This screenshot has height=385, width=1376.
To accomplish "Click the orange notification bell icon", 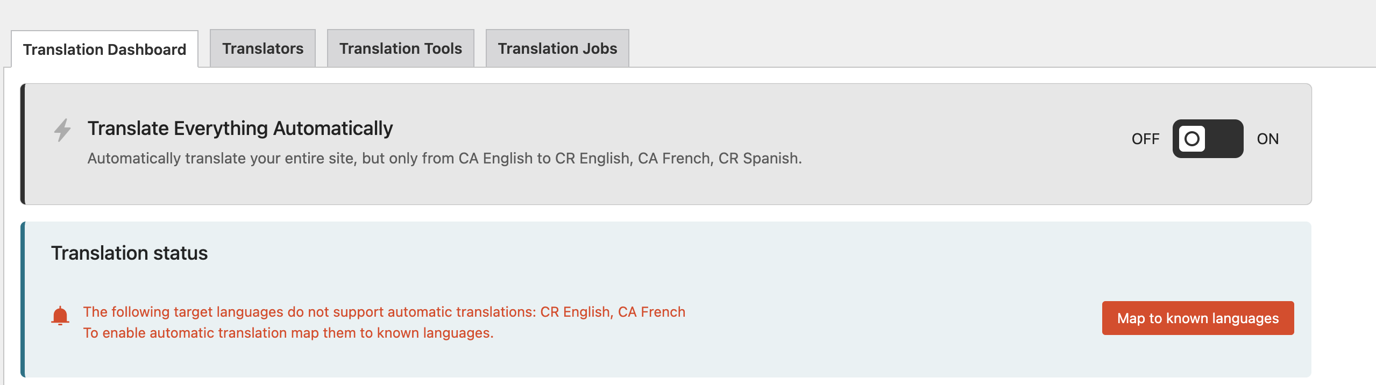I will tap(60, 316).
